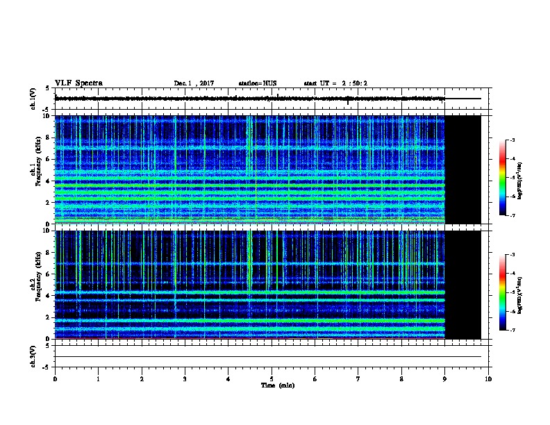This screenshot has height=425, width=550.
Task: Click the date text "Dec. 1, 2017"
Action: (x=194, y=83)
